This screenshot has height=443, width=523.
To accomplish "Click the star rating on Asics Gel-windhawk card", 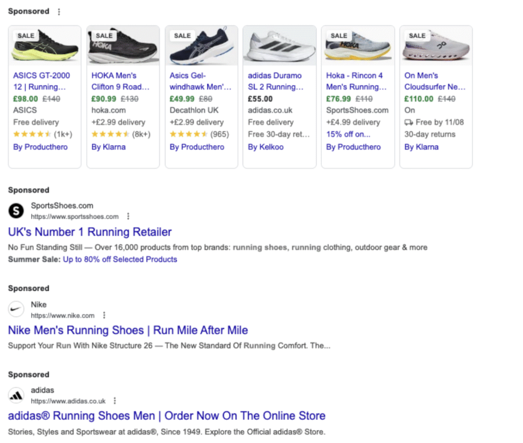I will (189, 134).
